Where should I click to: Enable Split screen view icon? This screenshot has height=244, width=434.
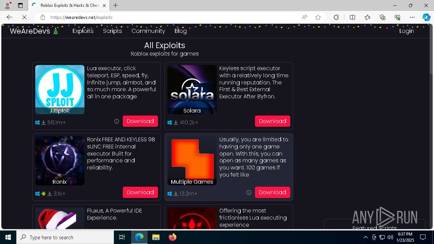(352, 17)
